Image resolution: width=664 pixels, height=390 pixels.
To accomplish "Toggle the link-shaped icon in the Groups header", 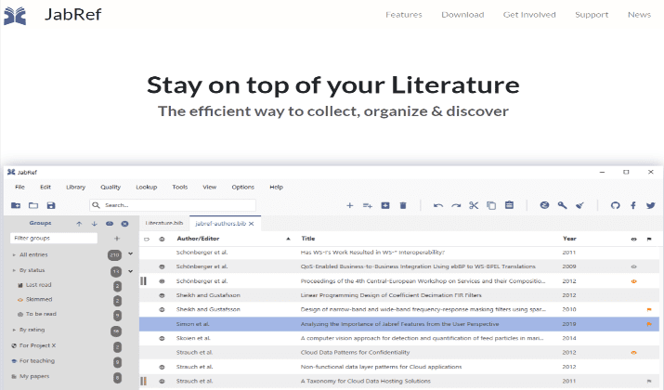I will point(110,224).
